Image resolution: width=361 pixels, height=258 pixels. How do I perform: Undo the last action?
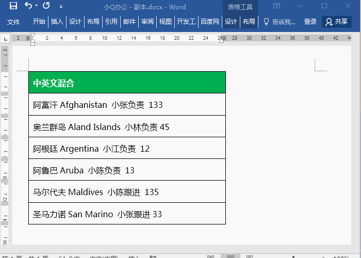[x=28, y=5]
